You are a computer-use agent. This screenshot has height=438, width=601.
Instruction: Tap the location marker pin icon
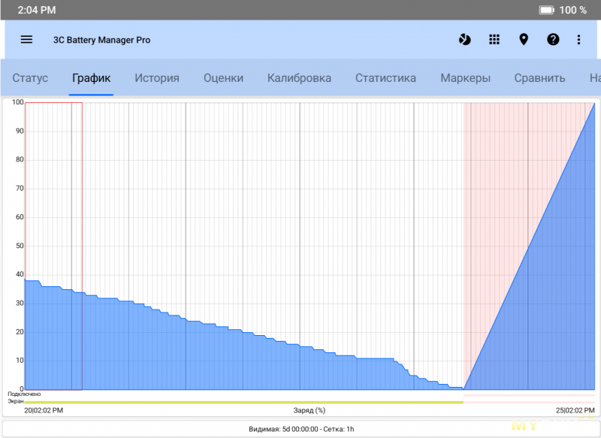click(524, 40)
